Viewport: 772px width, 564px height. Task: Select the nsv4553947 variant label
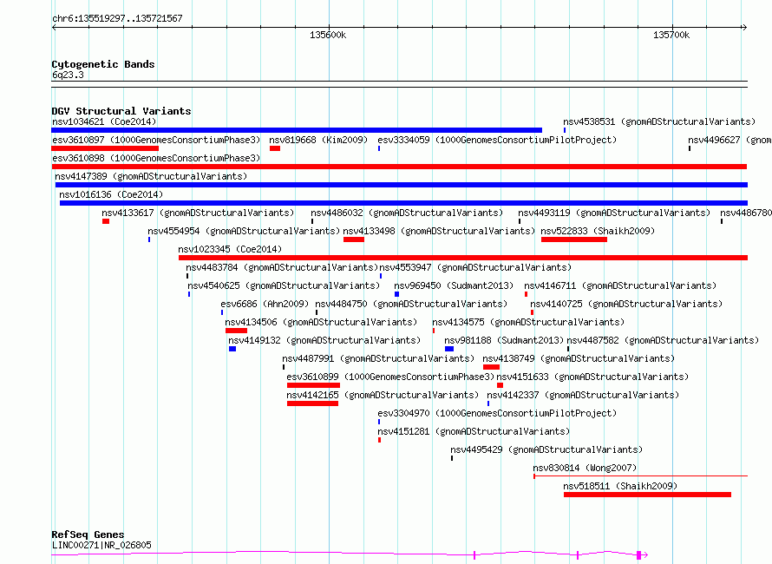pyautogui.click(x=475, y=267)
